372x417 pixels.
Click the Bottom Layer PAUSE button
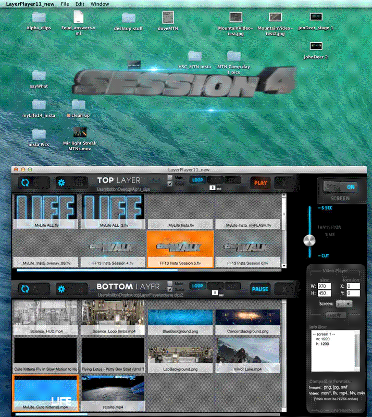[260, 289]
